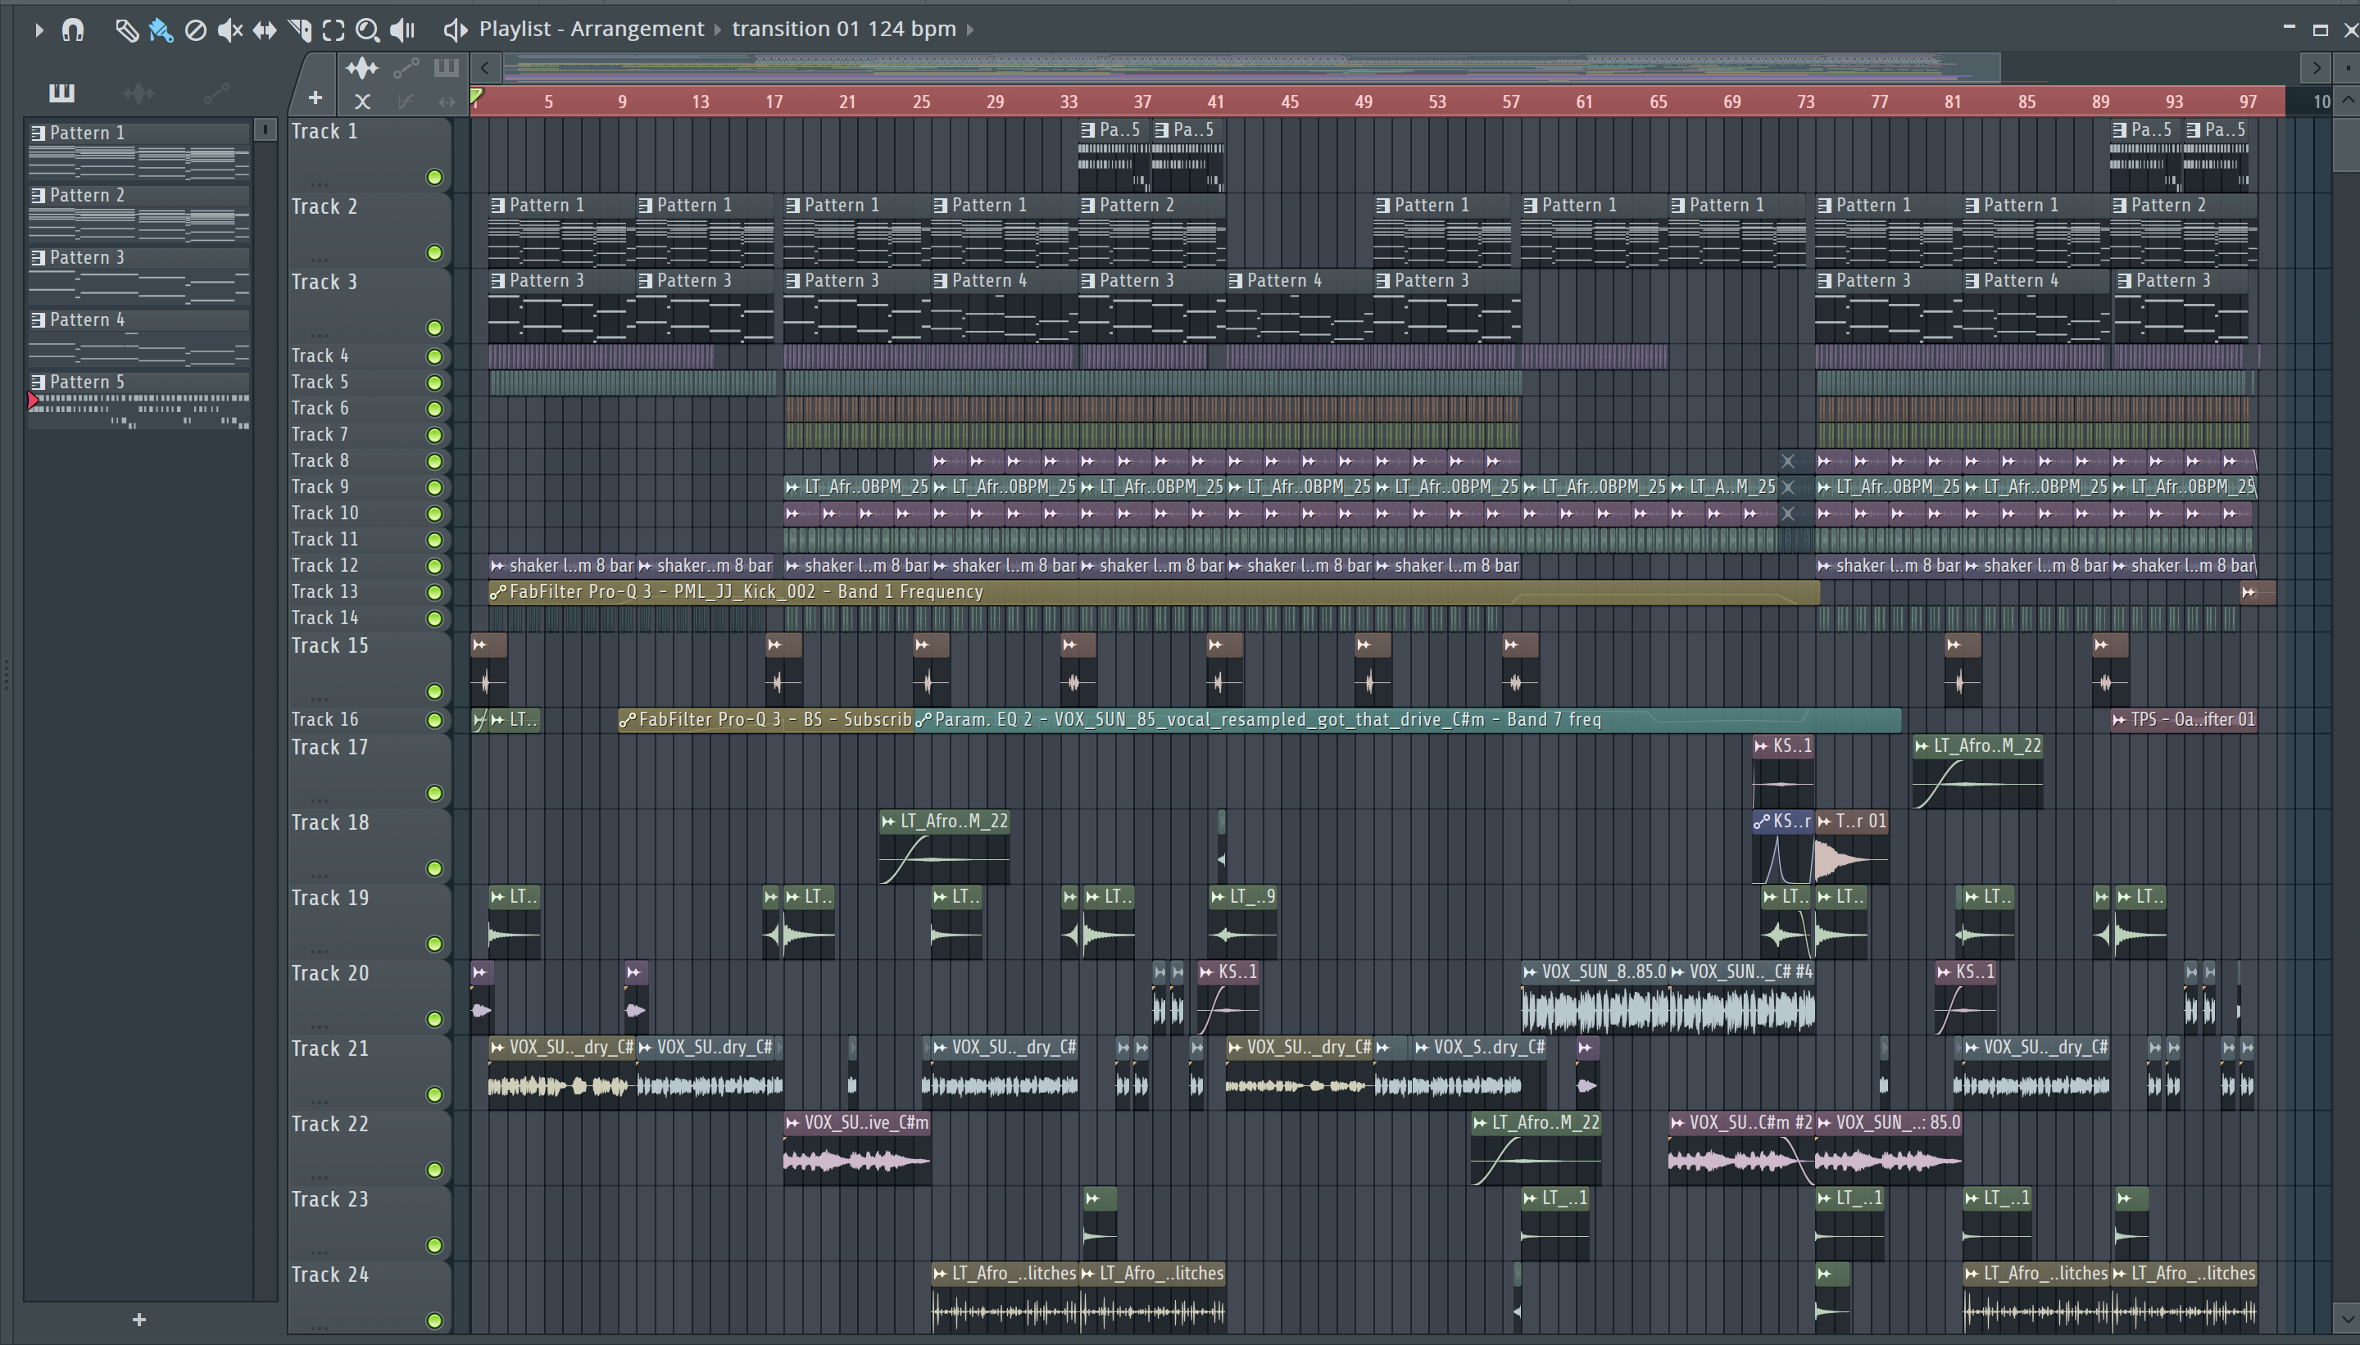
Task: Show automation clips icon in picker
Action: coord(216,93)
